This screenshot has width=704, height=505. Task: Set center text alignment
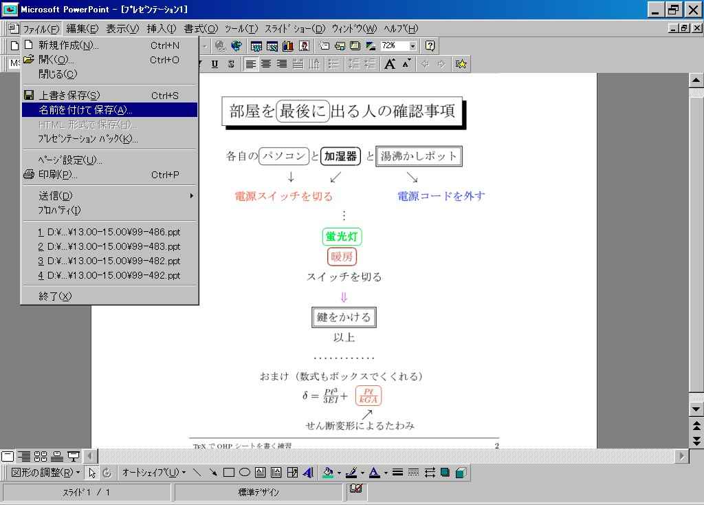[266, 64]
